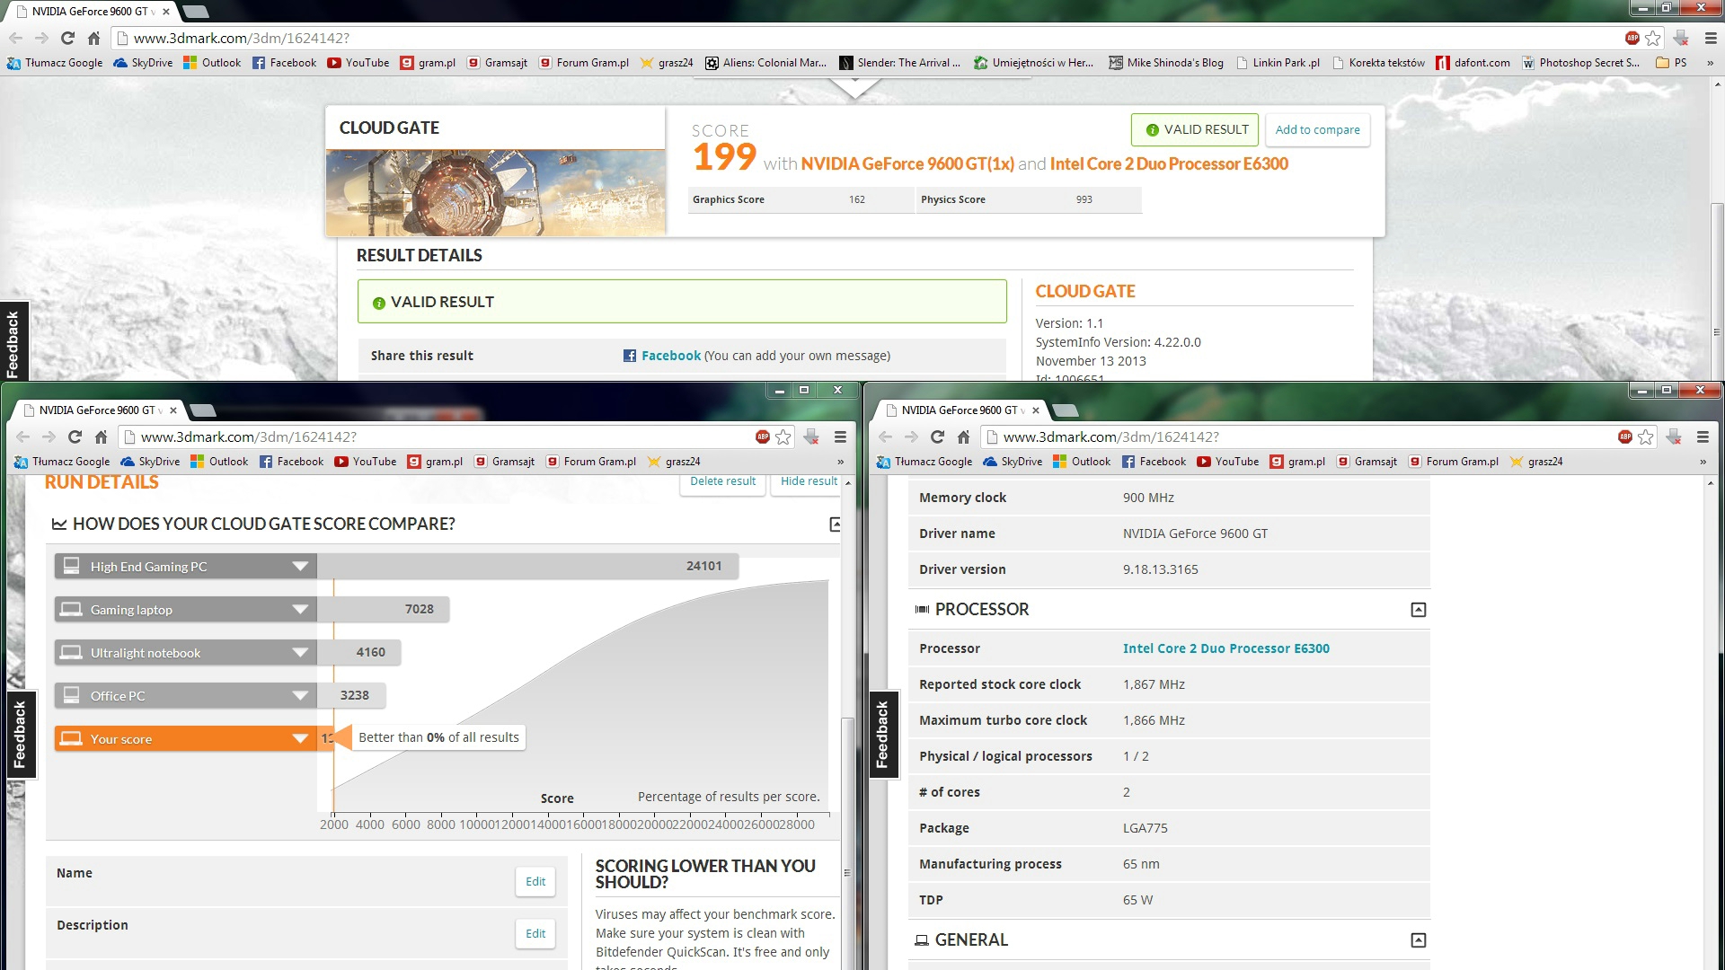Expand the Your score dropdown
1725x970 pixels.
[x=300, y=739]
